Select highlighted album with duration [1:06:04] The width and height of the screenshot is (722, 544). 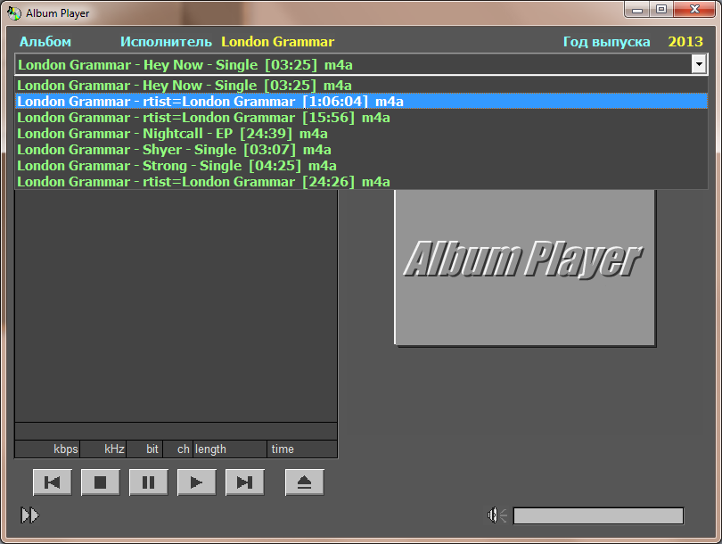pos(362,102)
